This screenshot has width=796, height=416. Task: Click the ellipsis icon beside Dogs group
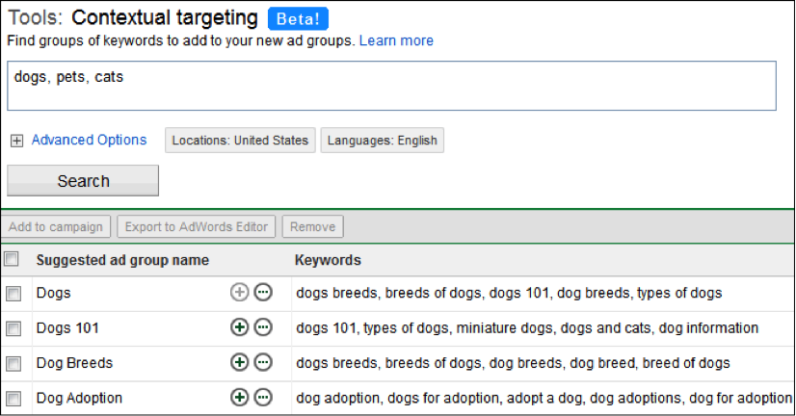click(x=263, y=292)
